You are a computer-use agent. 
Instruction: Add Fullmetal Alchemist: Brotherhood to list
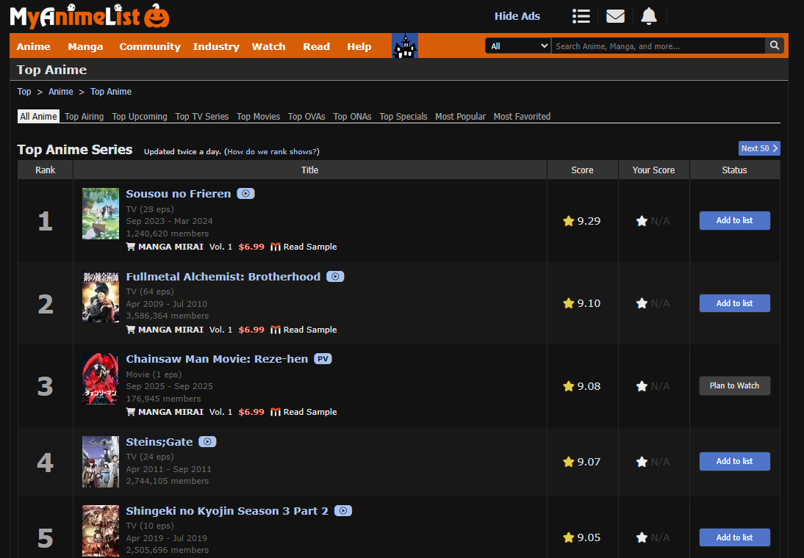(x=734, y=303)
